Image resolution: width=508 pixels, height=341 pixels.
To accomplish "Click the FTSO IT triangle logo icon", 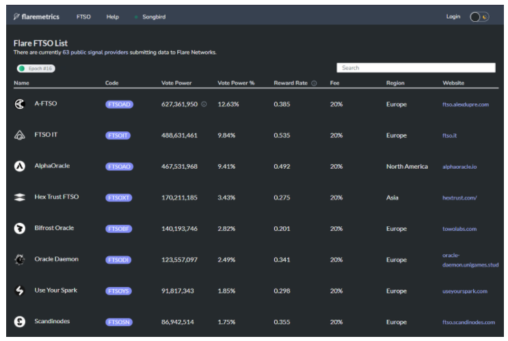I will tap(20, 135).
